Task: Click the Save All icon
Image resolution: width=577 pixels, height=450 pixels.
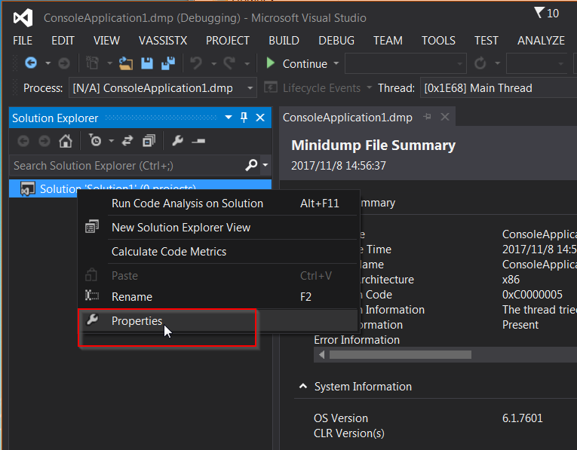Action: point(168,63)
